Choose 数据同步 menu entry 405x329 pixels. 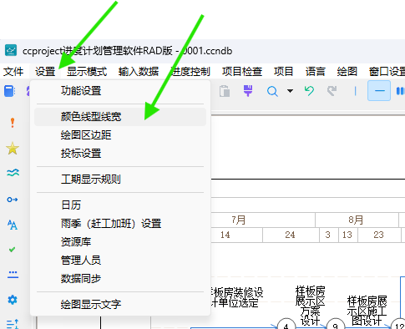(120, 279)
